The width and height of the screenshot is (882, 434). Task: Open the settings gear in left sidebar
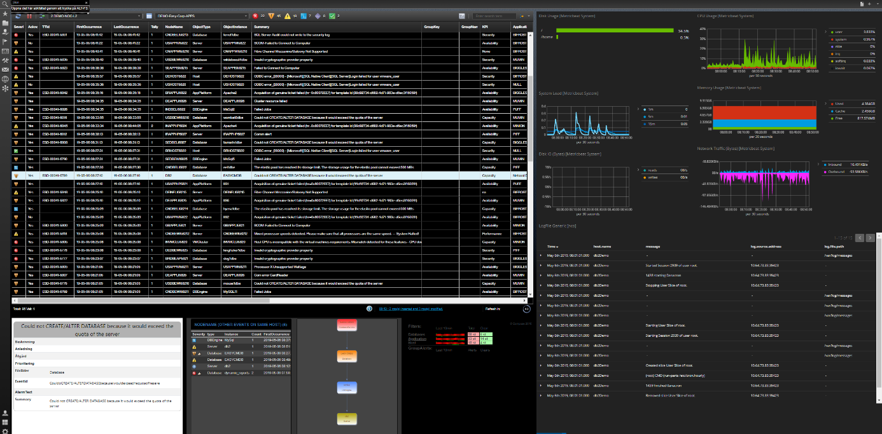[5, 431]
